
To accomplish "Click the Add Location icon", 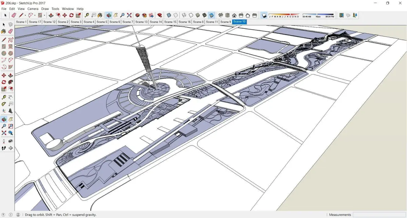I will tap(342, 15).
